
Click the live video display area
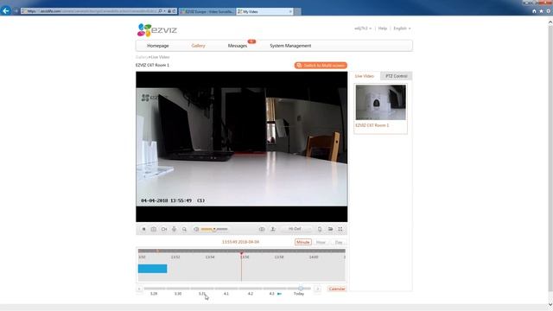[242, 147]
